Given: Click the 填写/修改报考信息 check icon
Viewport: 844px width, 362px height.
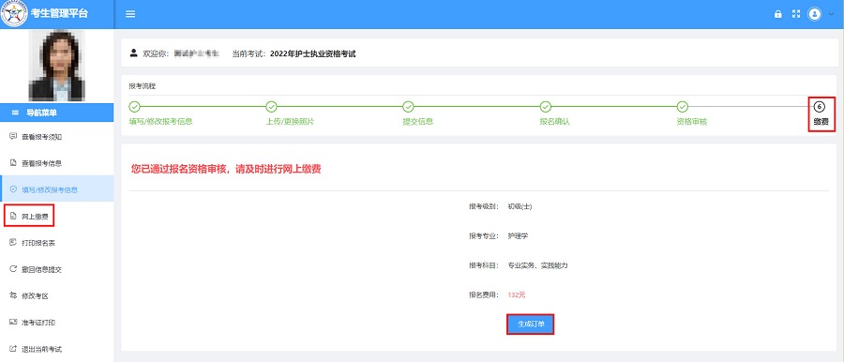Looking at the screenshot, I should click(x=13, y=189).
